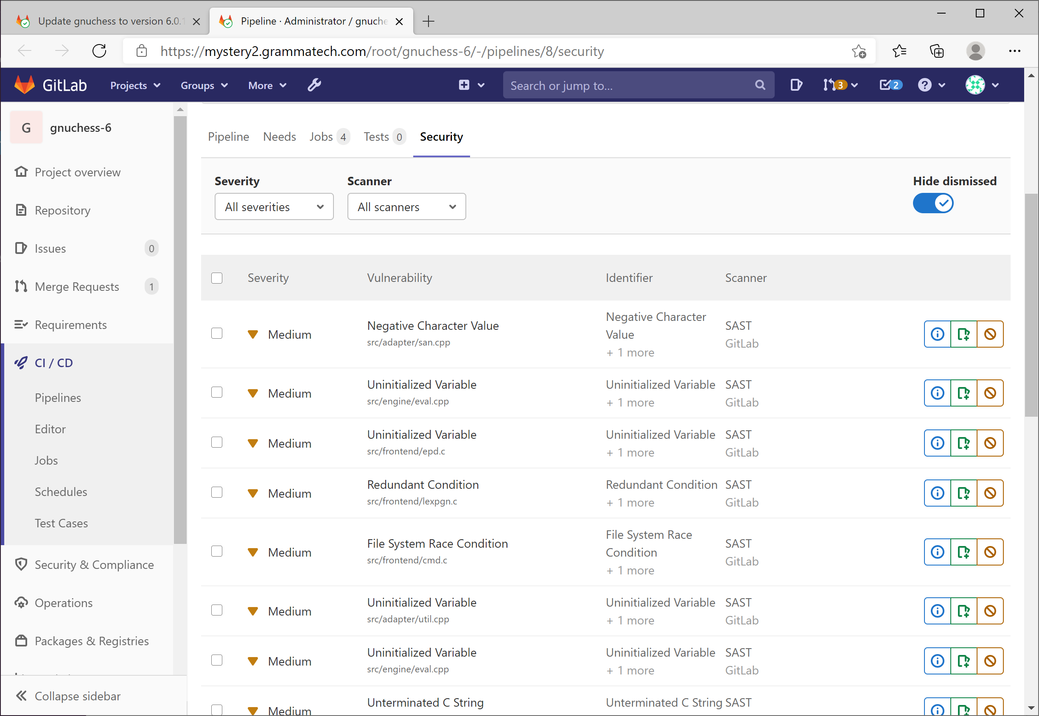Dismiss the Negative Character Value vulnerability
Viewport: 1039px width, 716px height.
coord(990,334)
